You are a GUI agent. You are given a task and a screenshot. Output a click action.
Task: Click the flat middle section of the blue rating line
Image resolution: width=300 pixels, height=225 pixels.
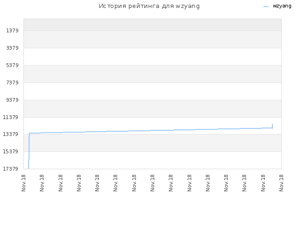point(151,130)
